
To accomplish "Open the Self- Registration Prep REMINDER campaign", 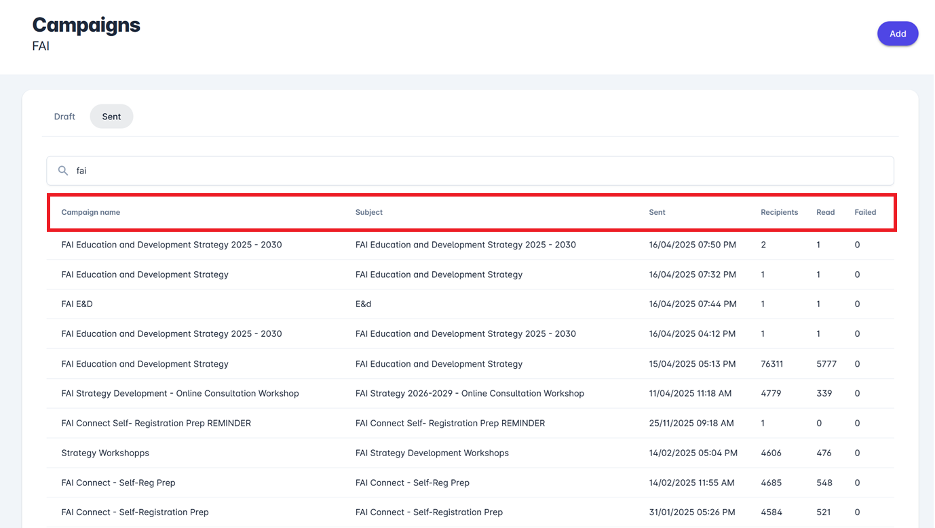I will [x=156, y=423].
